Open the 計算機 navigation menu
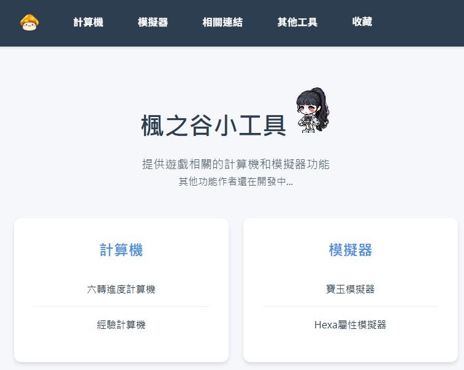This screenshot has height=370, width=464. click(x=88, y=22)
